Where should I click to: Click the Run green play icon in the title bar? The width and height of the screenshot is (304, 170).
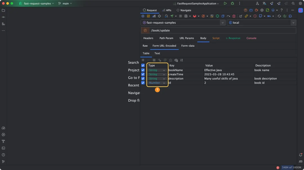tap(225, 3)
